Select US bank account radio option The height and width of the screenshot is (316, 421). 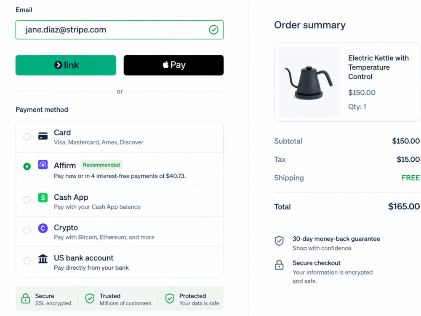(27, 261)
